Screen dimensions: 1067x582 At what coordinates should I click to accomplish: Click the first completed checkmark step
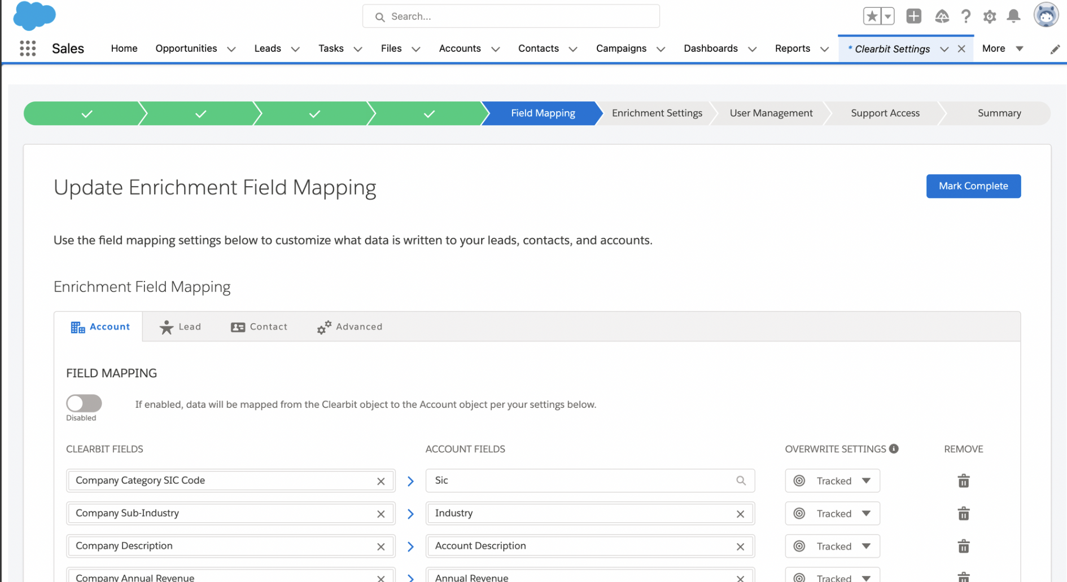pos(86,113)
